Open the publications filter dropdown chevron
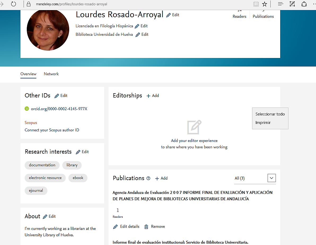Viewport: 316px width, 245px height. pos(272,178)
